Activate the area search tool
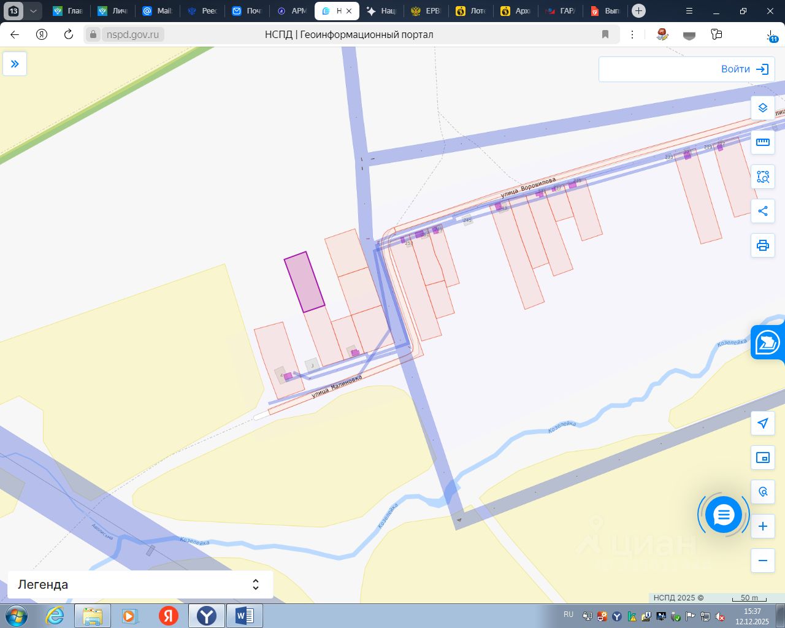Image resolution: width=785 pixels, height=628 pixels. (763, 177)
